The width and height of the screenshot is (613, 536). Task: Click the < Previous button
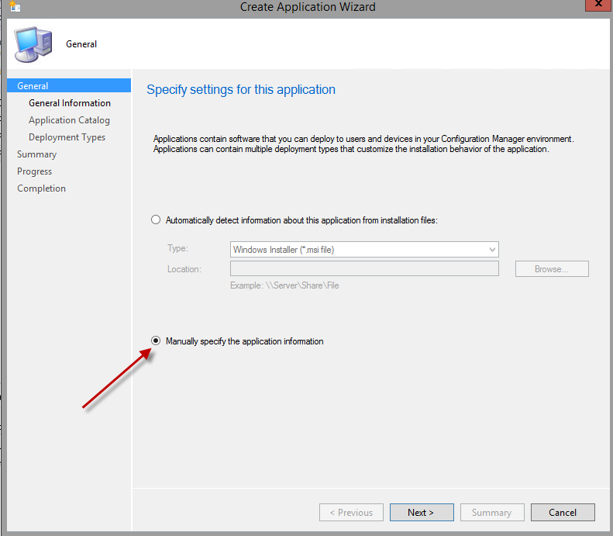(x=350, y=513)
